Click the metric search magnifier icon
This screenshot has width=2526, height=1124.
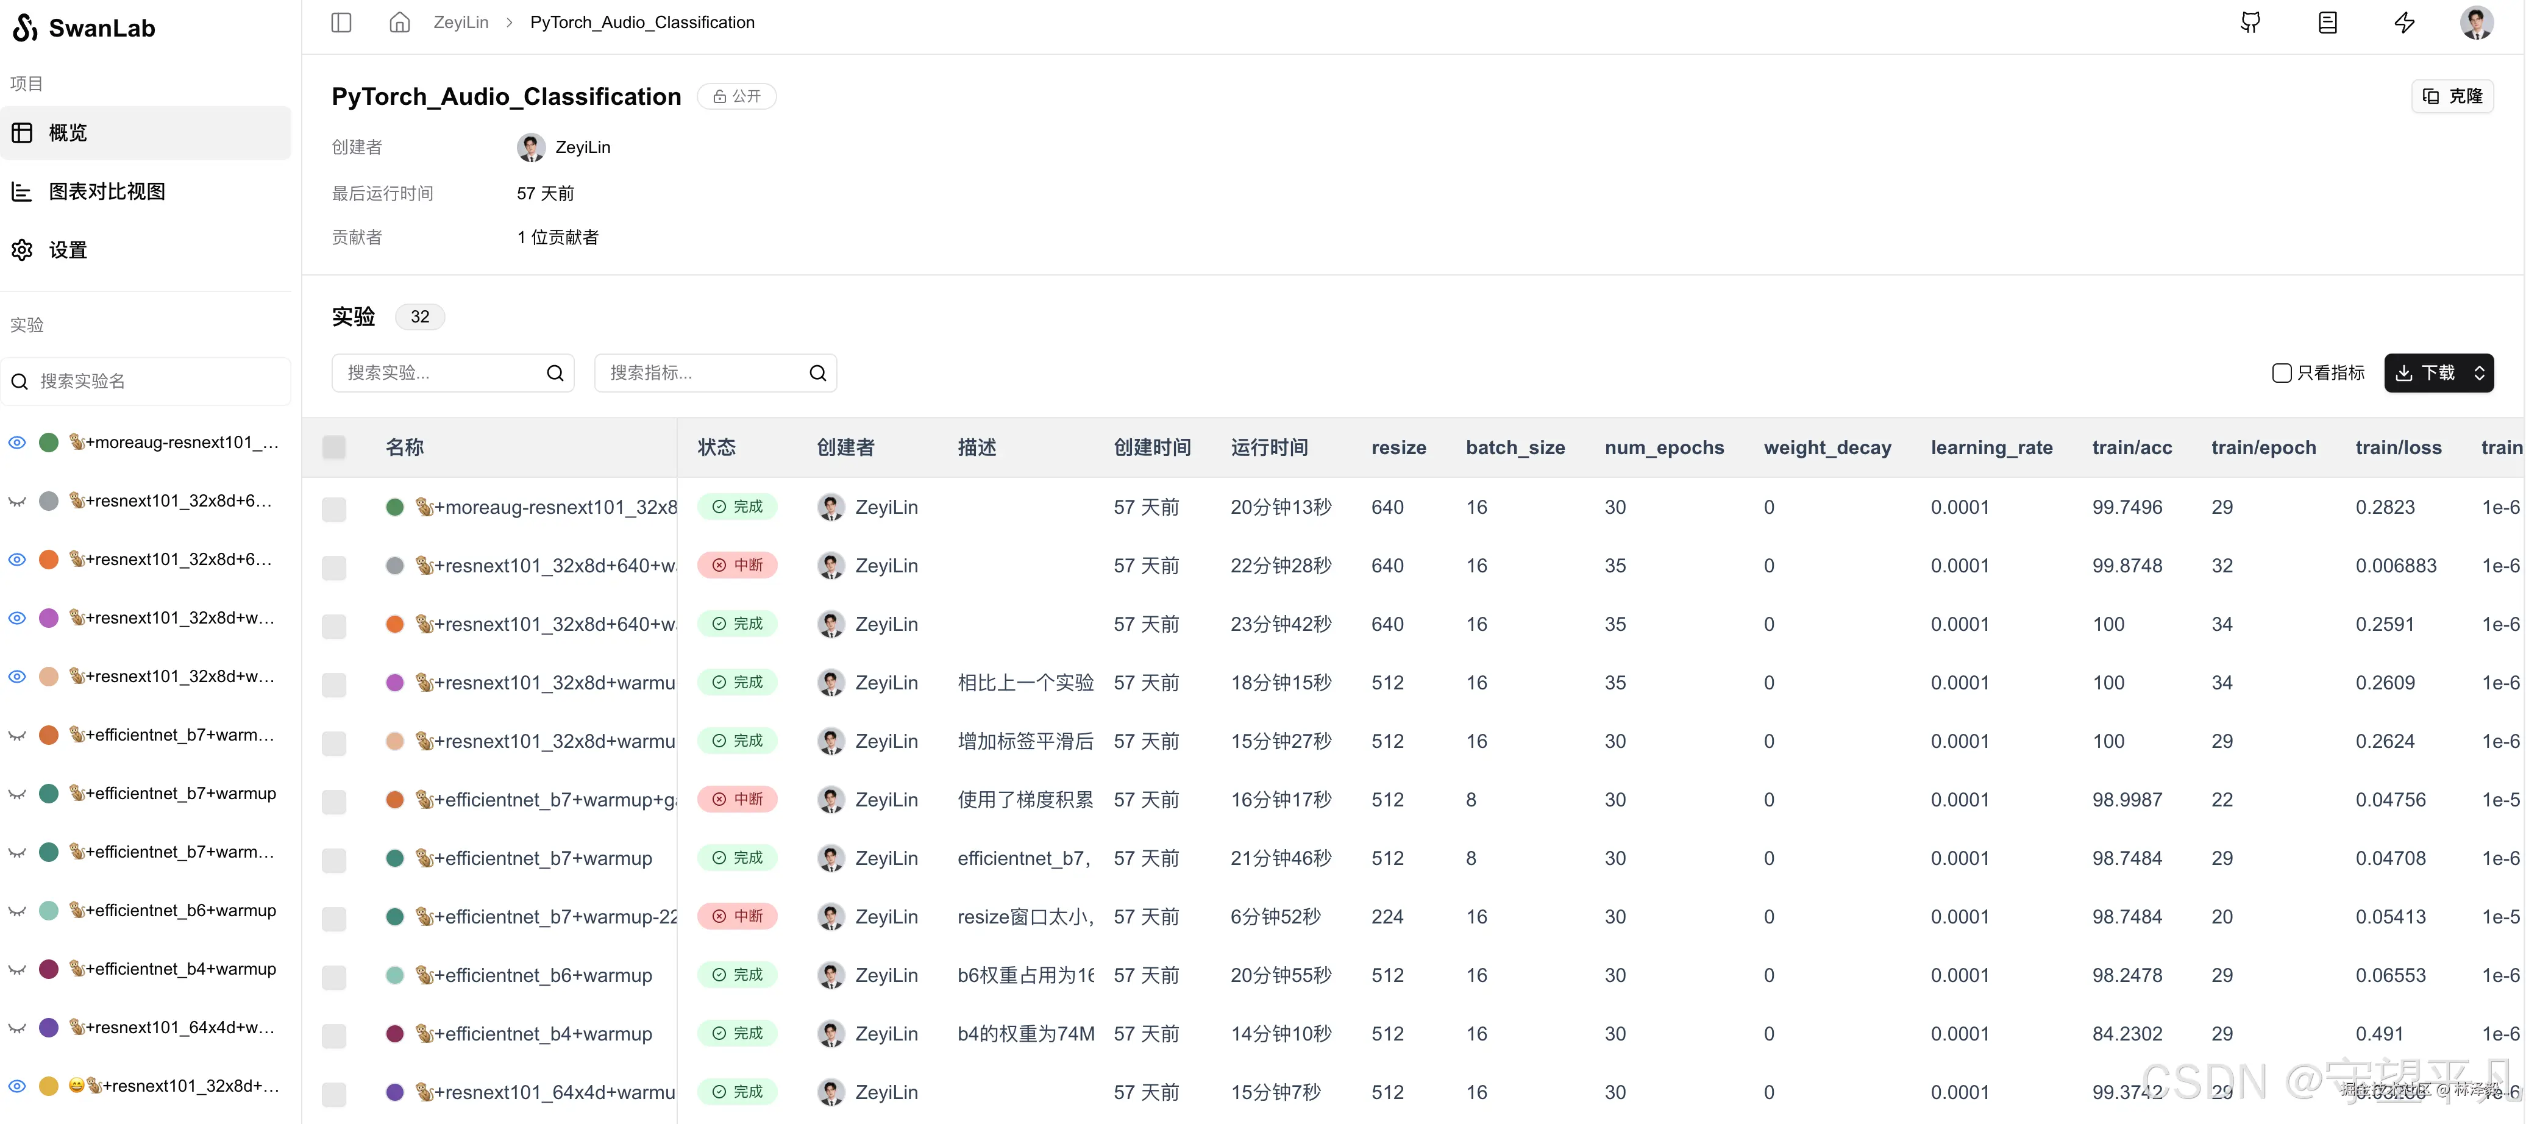coord(818,372)
